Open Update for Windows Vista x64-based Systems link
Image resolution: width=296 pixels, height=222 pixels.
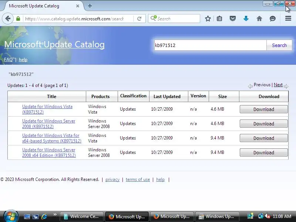[52, 138]
